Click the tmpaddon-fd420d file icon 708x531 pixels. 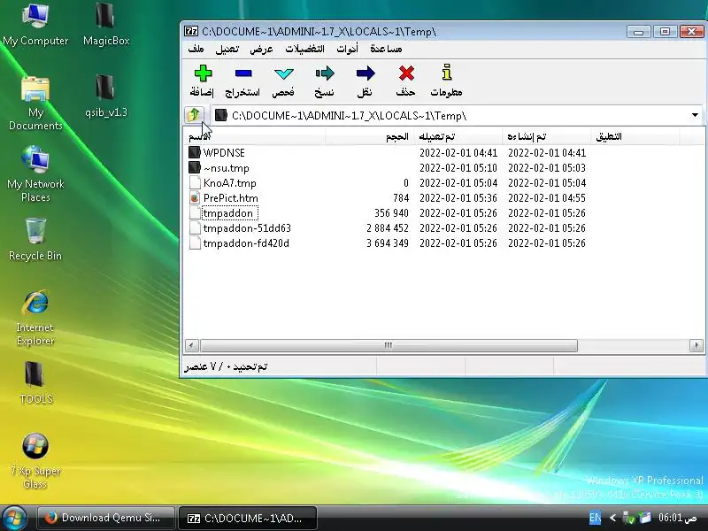(195, 242)
